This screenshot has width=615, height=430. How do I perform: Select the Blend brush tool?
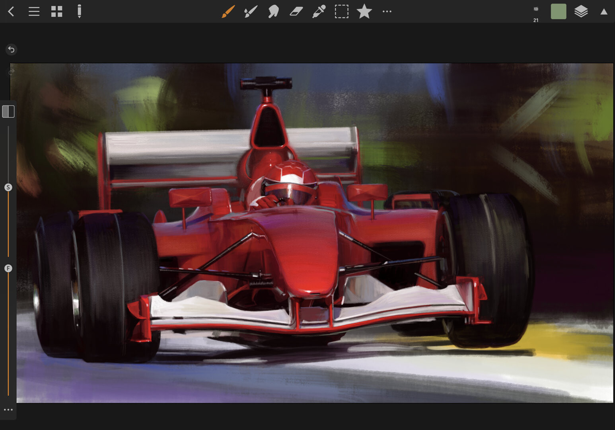(251, 12)
